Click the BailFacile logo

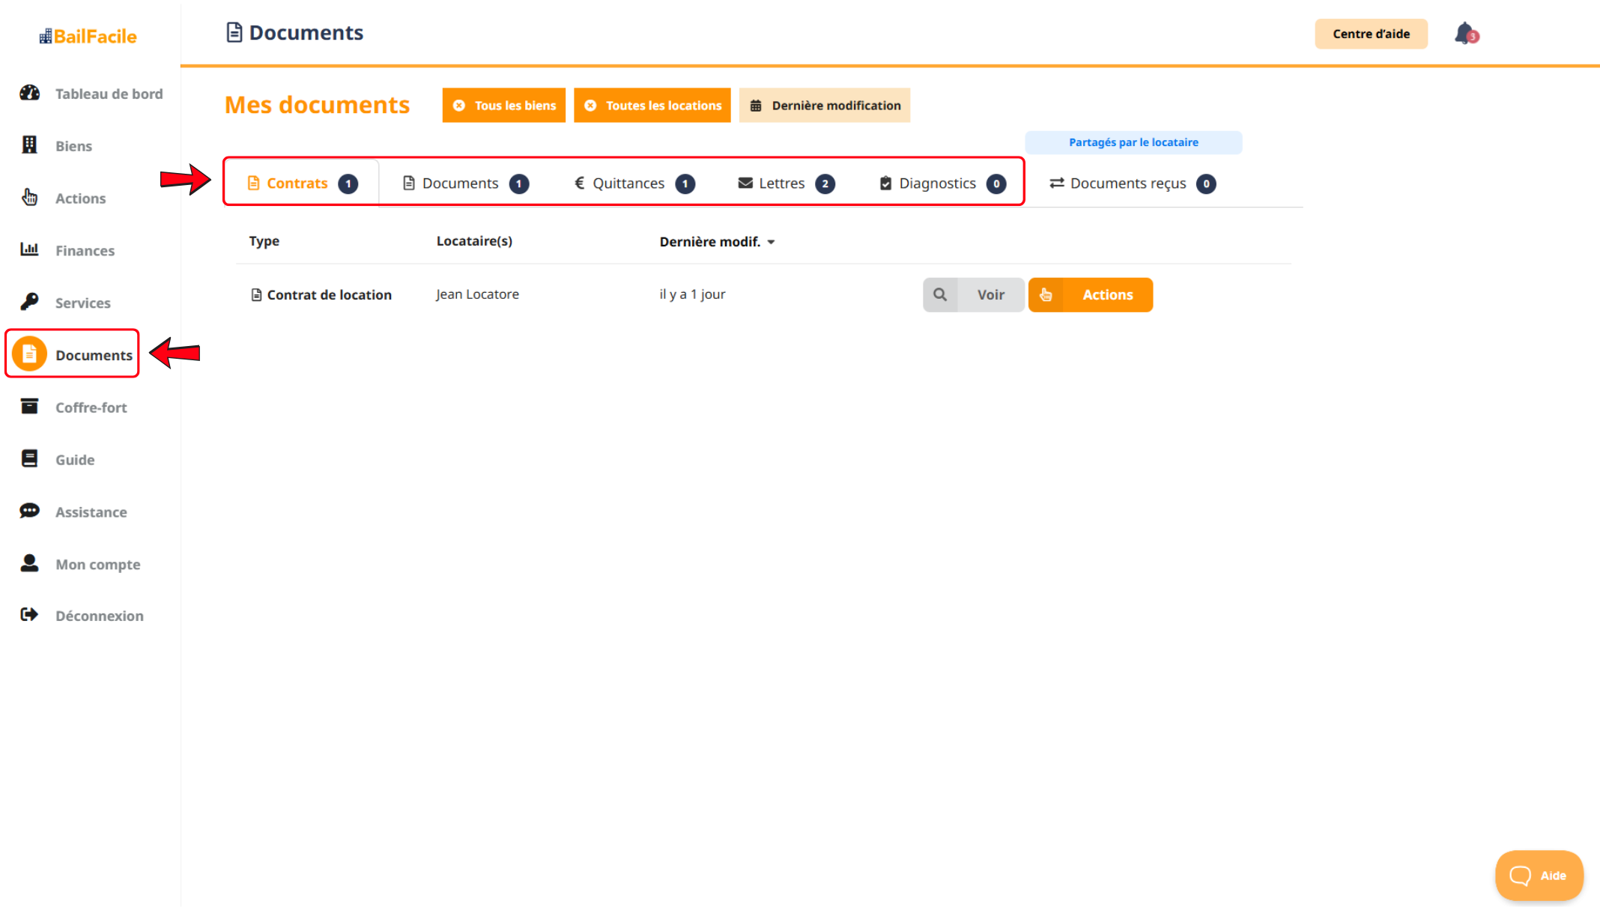click(88, 36)
